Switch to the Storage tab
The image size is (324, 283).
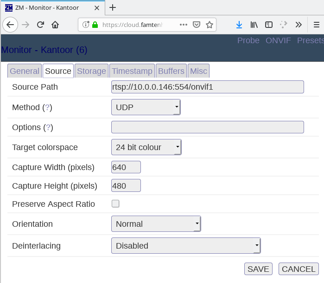pyautogui.click(x=91, y=71)
